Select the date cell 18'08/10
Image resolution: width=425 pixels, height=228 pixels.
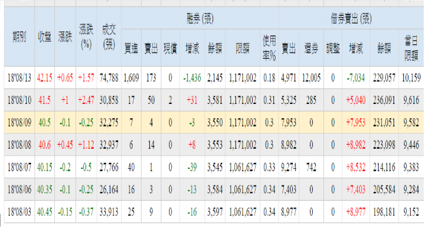(19, 100)
